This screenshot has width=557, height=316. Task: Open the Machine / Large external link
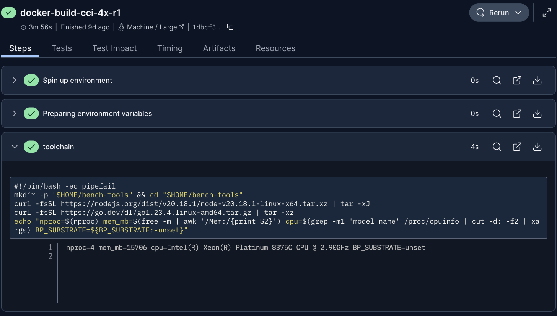[x=181, y=27]
